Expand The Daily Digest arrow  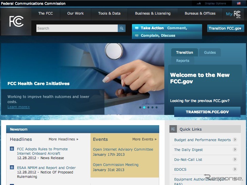[x=235, y=150]
